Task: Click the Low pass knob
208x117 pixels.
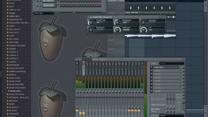Action: [143, 23]
